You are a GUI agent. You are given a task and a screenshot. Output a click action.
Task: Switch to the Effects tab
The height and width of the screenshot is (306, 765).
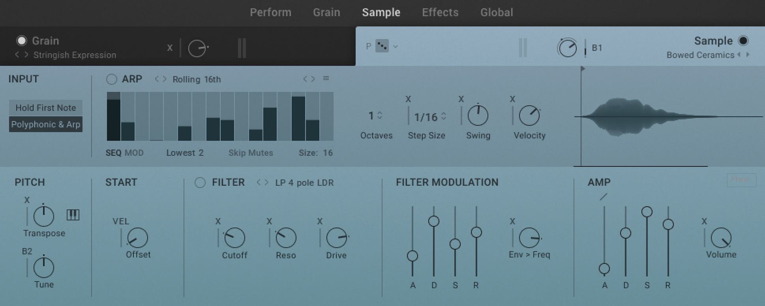pyautogui.click(x=440, y=13)
